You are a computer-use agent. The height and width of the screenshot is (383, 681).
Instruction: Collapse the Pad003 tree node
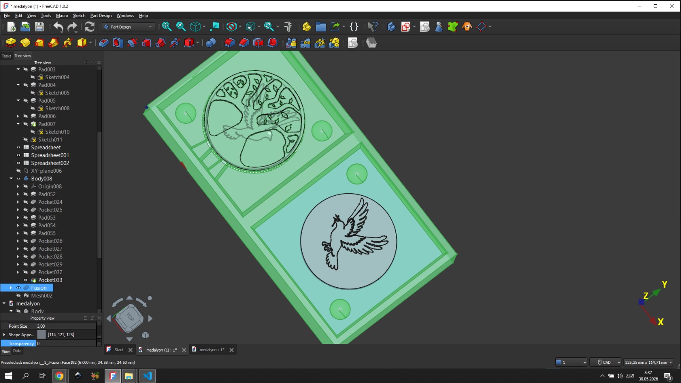[x=18, y=69]
